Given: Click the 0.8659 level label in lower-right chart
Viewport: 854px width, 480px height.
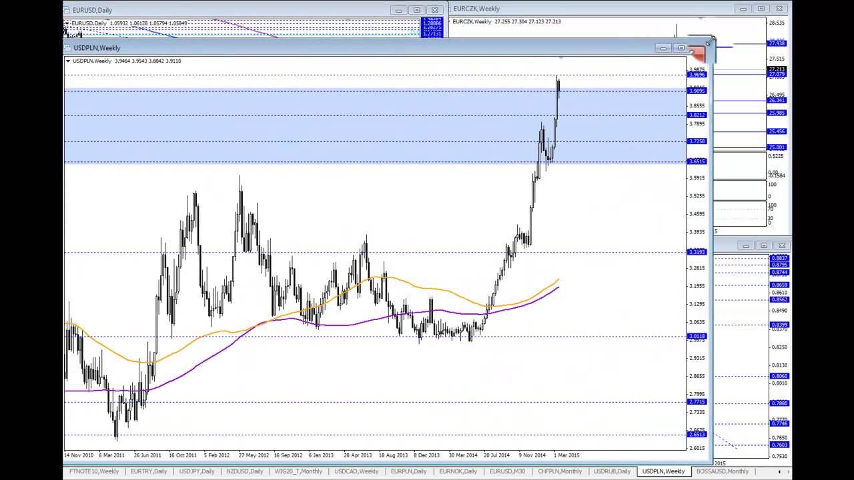Looking at the screenshot, I should point(779,285).
